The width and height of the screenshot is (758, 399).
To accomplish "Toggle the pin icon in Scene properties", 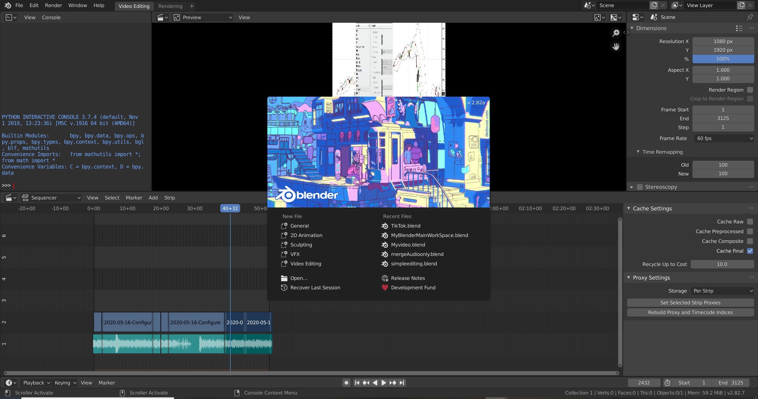I will click(750, 17).
